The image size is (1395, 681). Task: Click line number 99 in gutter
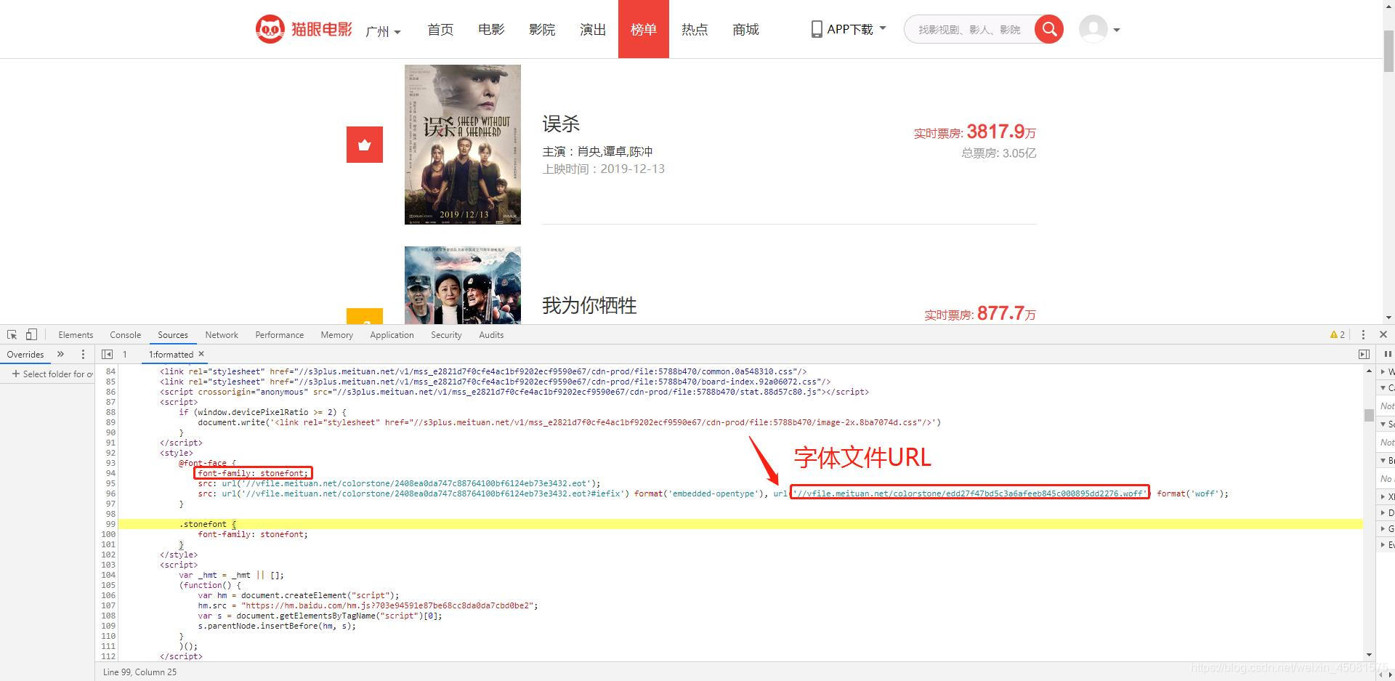coord(110,524)
